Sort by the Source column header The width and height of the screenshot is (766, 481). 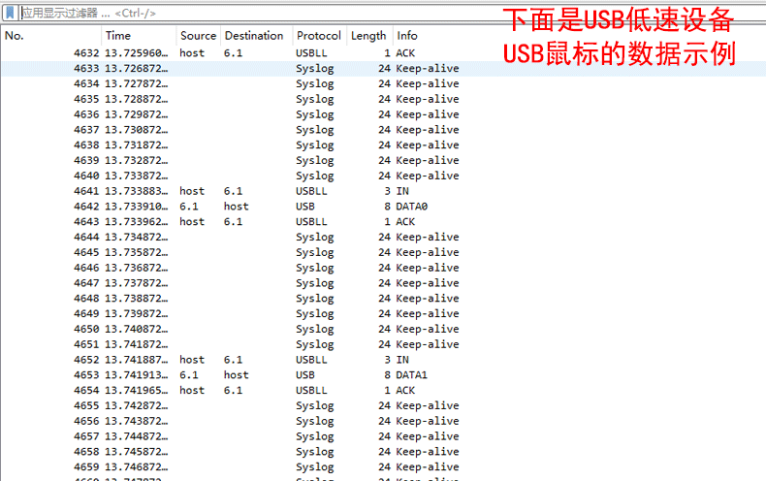click(x=198, y=36)
